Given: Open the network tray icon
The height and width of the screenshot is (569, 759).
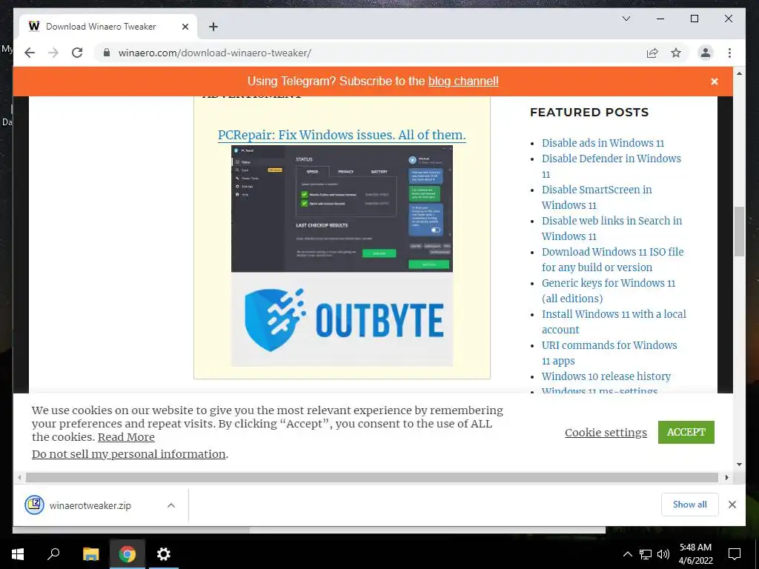Looking at the screenshot, I should point(646,554).
